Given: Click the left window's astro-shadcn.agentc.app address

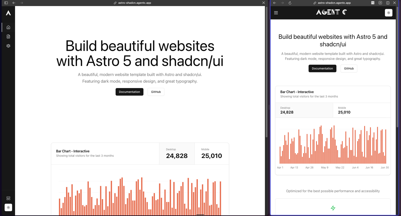Looking at the screenshot, I should coord(135,3).
